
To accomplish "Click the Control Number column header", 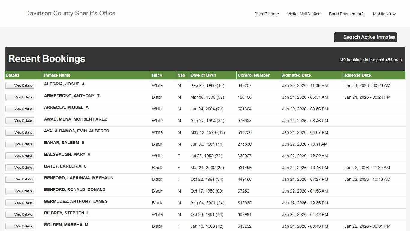I will [x=253, y=75].
